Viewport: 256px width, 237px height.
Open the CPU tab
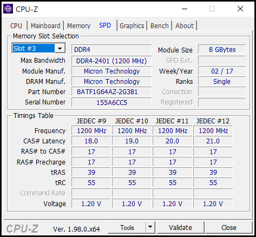tap(16, 25)
